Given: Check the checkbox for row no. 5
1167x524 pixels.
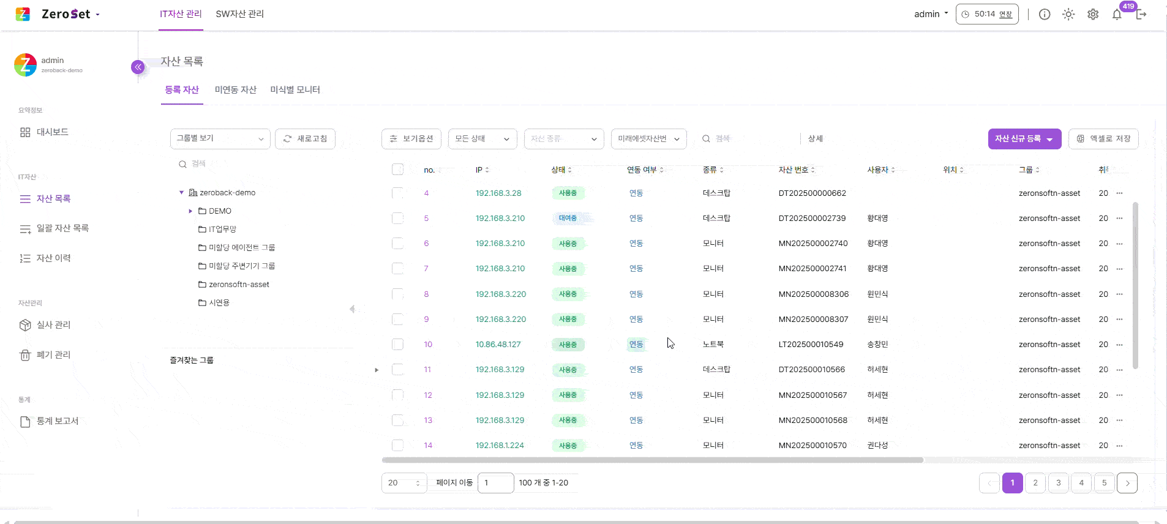Looking at the screenshot, I should point(397,218).
